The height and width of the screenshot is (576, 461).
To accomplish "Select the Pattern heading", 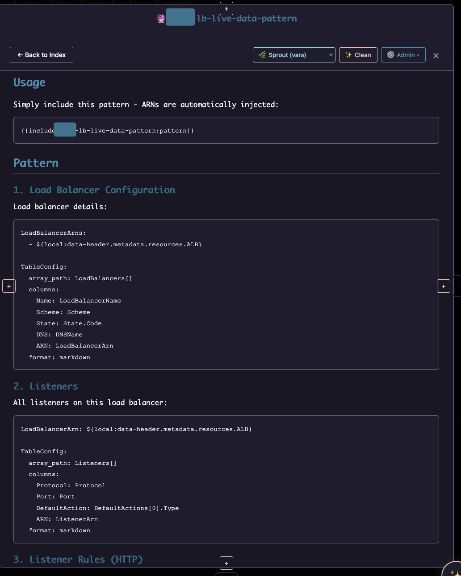I will click(x=36, y=163).
